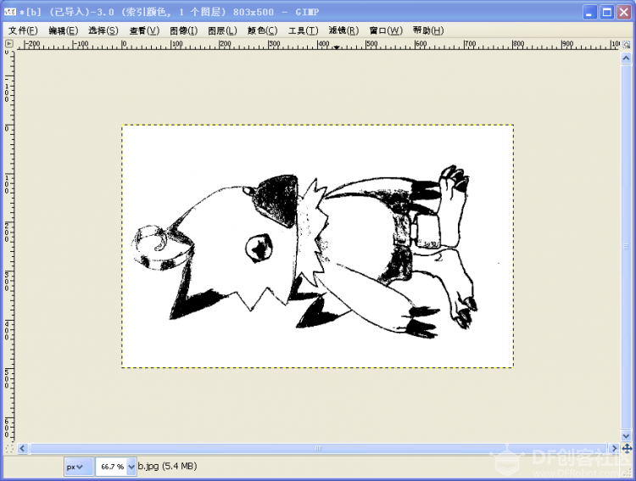Click the vertical scrollbar thumb
636x481 pixels.
tap(626, 247)
